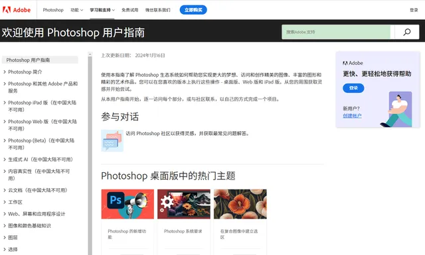
Task: Open the 免费试用 nav item
Action: click(130, 10)
